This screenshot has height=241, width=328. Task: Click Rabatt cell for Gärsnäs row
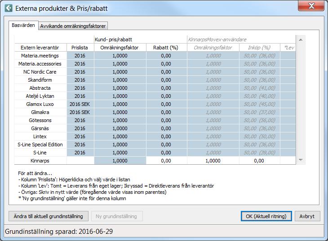coord(166,128)
